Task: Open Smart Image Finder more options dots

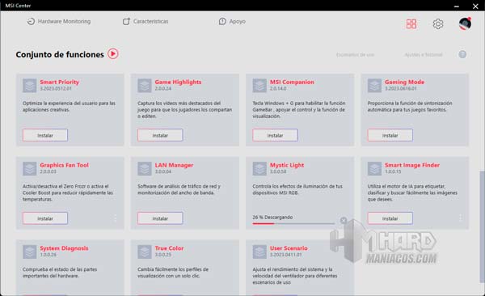Action: coord(461,218)
